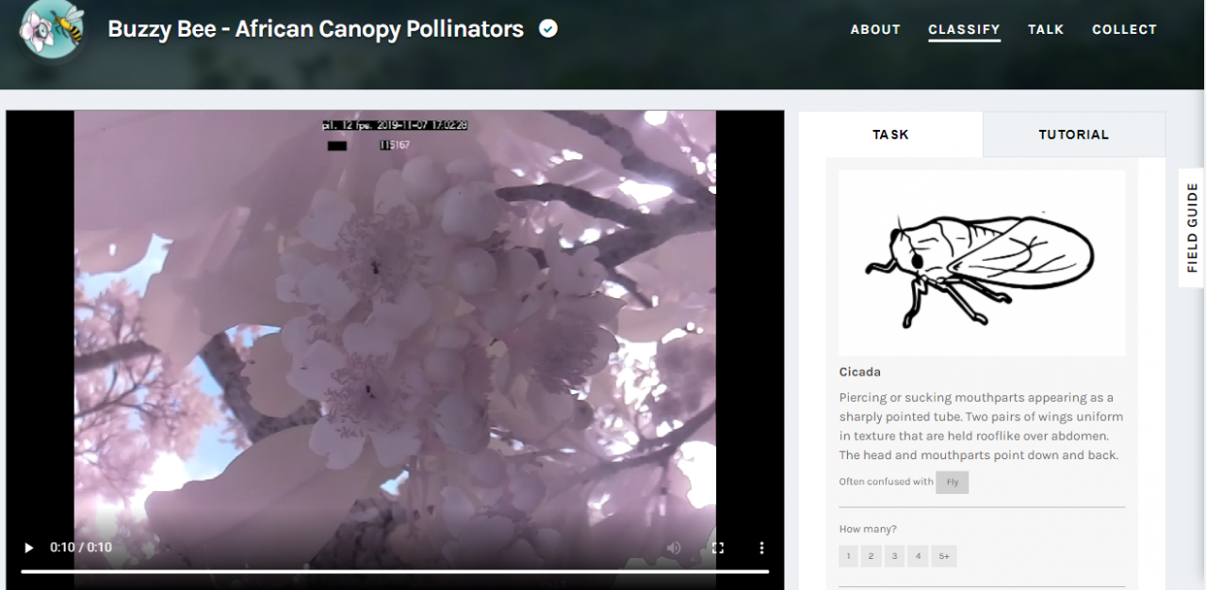Seek using the video progress bar
Viewport: 1206px width, 590px height.
tap(395, 571)
